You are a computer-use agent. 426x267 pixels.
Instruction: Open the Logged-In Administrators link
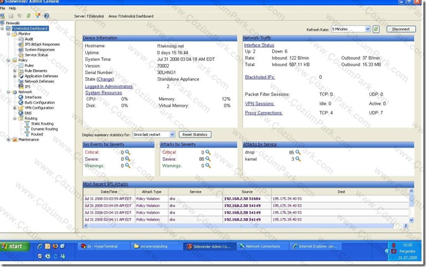pyautogui.click(x=109, y=86)
